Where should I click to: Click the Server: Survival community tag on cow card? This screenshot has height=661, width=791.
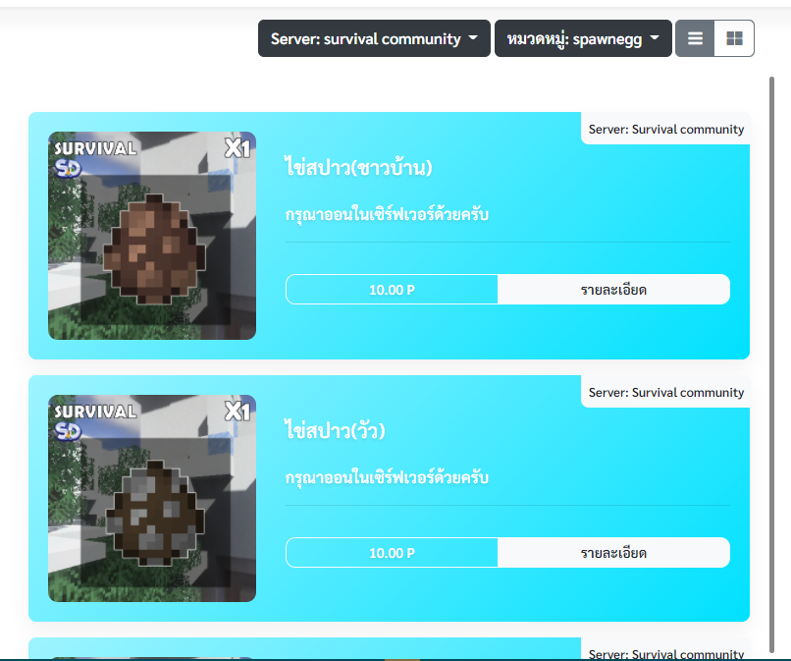[666, 392]
